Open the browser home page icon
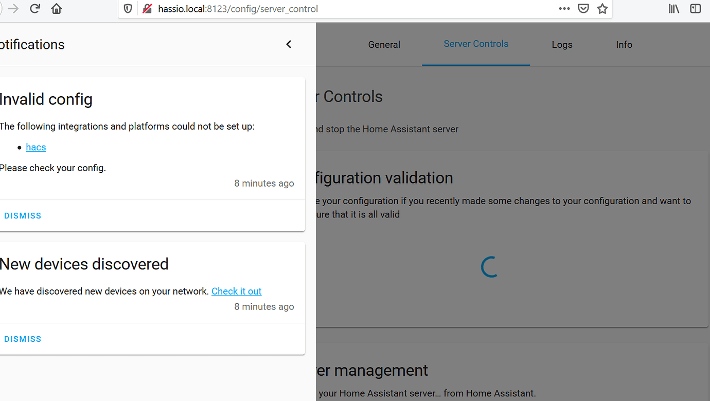 tap(56, 8)
